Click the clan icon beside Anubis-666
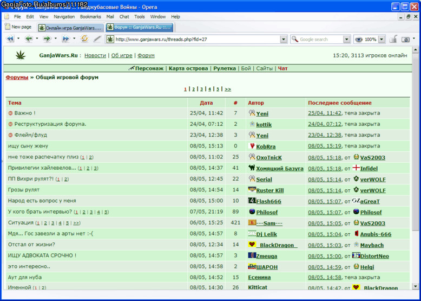421x301 pixels. point(356,234)
